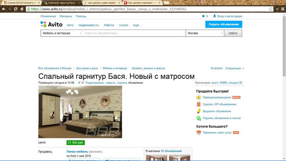Click the page vertical scrollbar thumb
This screenshot has height=161, width=286.
tap(284, 46)
